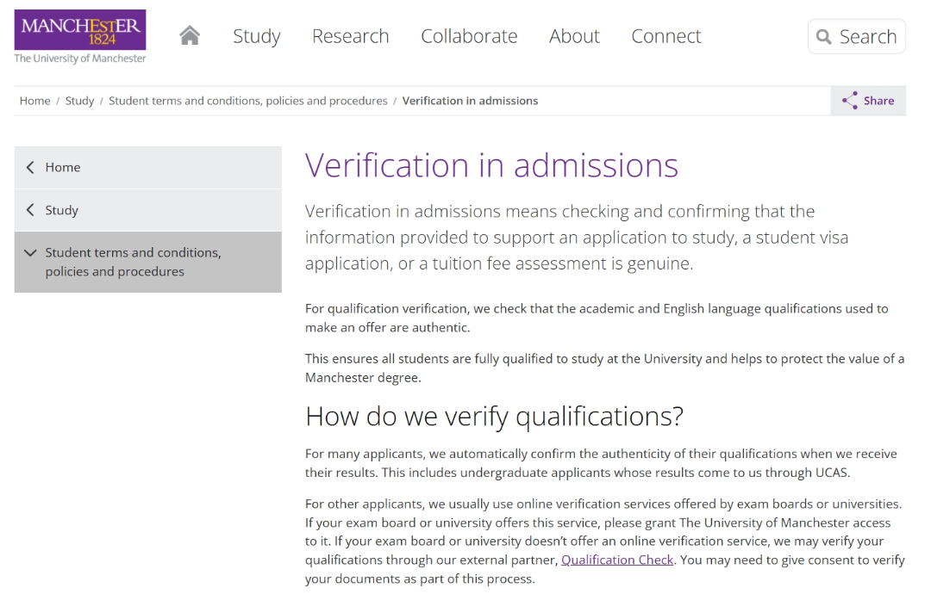Open the Connect menu
Image resolution: width=931 pixels, height=594 pixels.
tap(665, 36)
